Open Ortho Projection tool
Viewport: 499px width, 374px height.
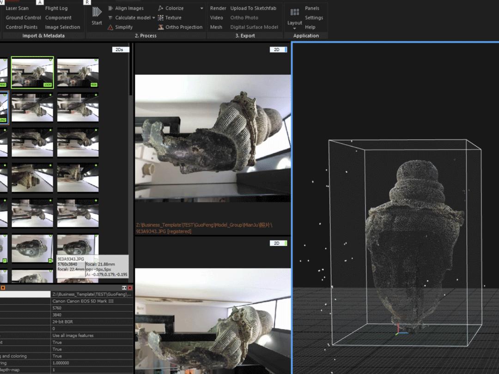180,27
